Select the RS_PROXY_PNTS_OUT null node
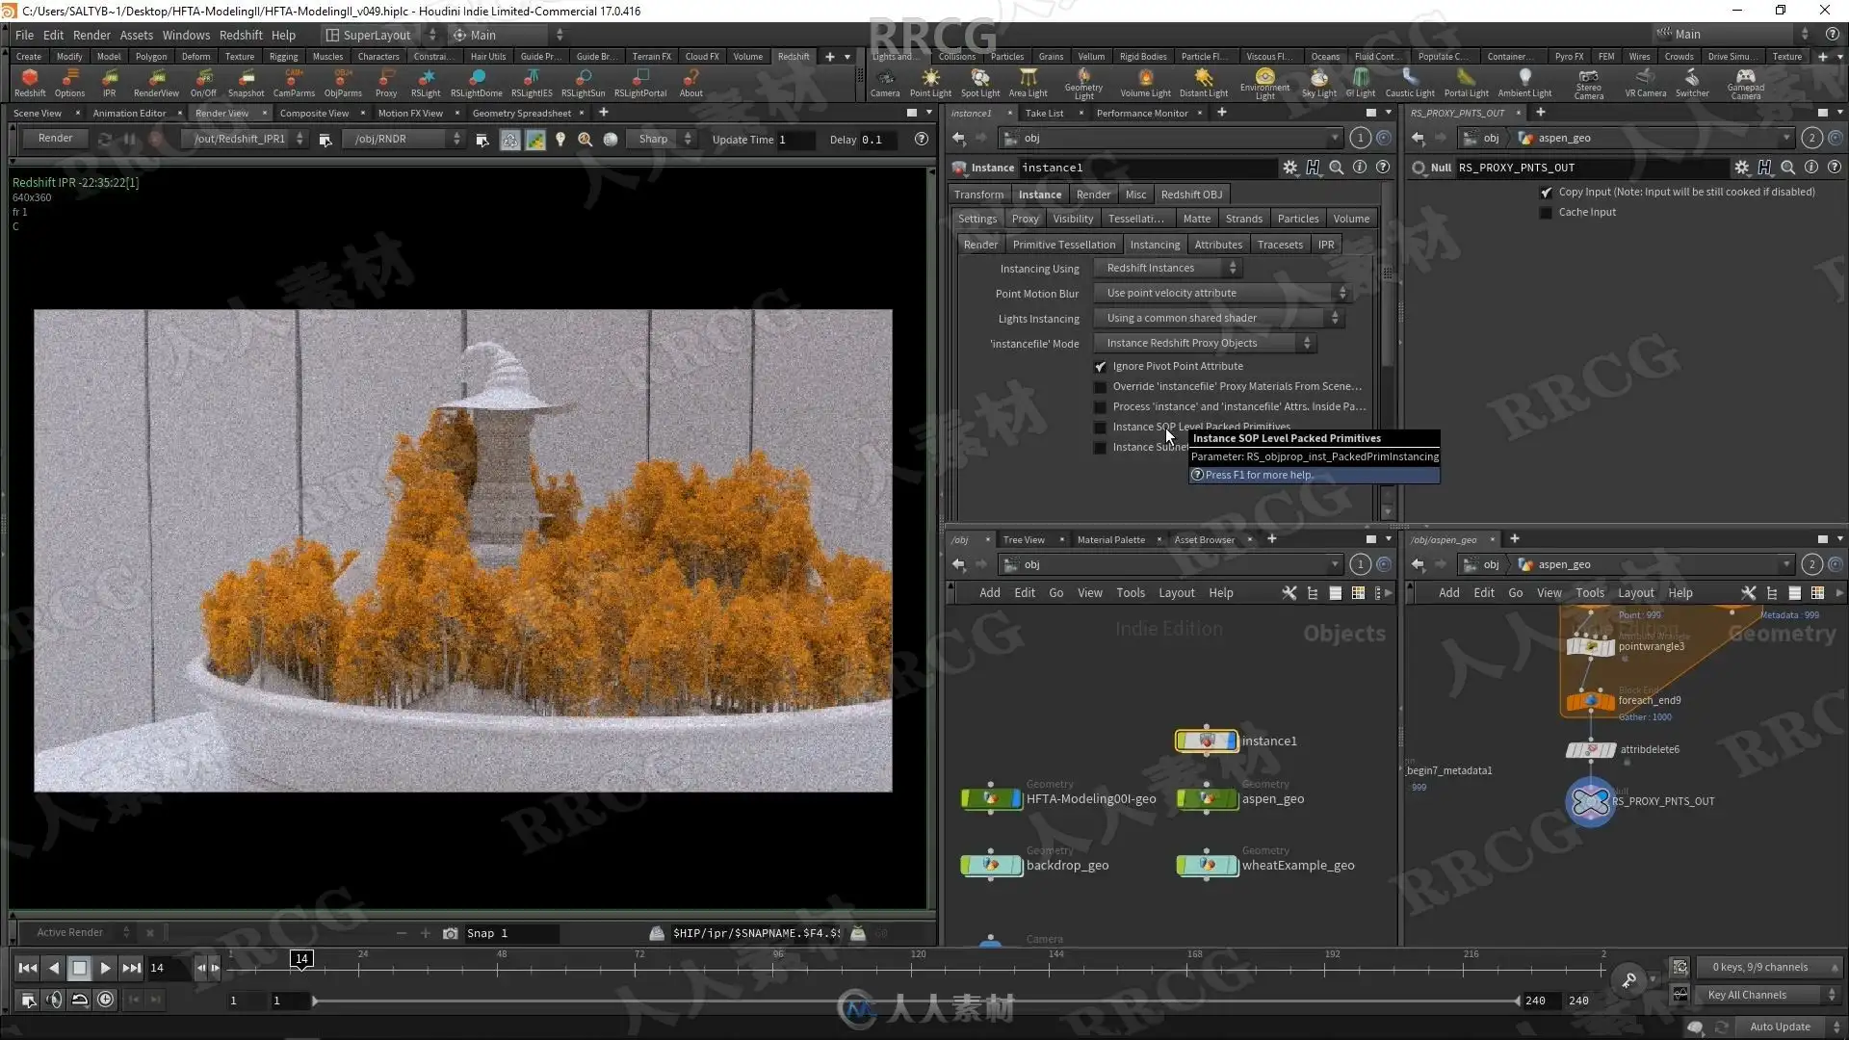 coord(1590,801)
